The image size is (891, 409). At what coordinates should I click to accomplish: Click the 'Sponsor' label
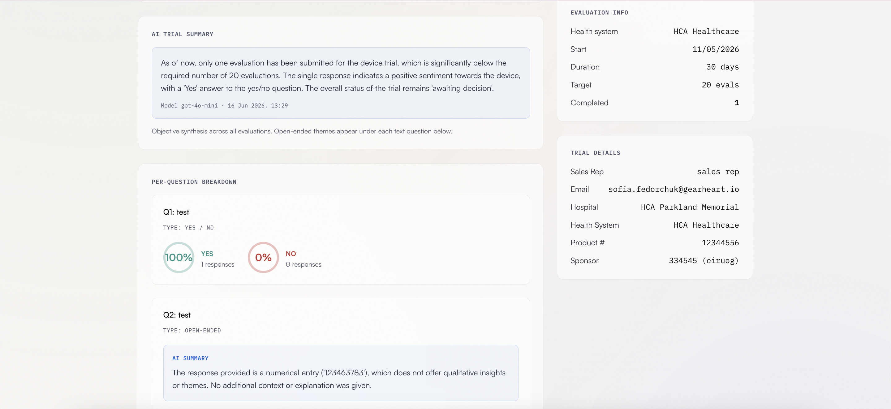(584, 261)
